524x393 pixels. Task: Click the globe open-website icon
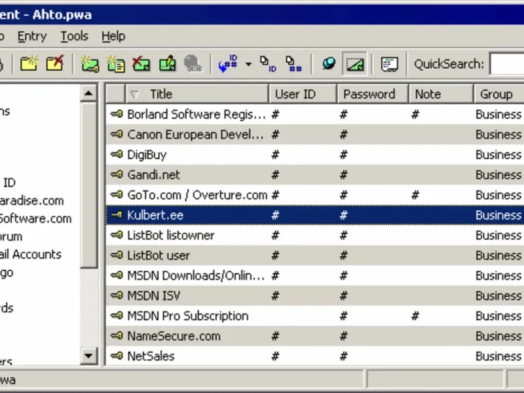point(329,64)
